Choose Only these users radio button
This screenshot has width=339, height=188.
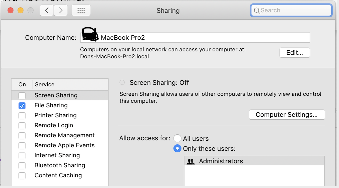pyautogui.click(x=178, y=148)
